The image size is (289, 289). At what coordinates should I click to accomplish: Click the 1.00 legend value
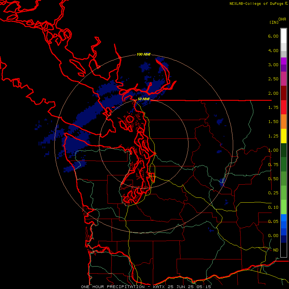[273, 150]
